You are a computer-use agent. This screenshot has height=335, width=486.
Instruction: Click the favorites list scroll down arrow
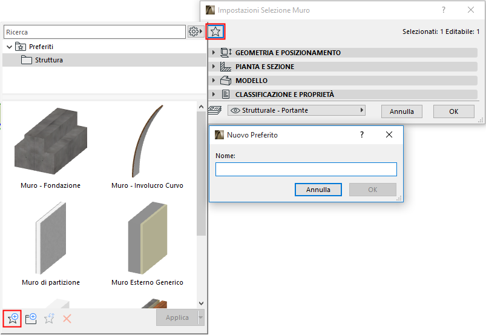click(x=201, y=303)
